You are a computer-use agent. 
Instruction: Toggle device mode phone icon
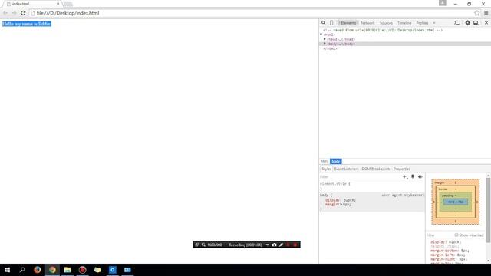(x=331, y=23)
